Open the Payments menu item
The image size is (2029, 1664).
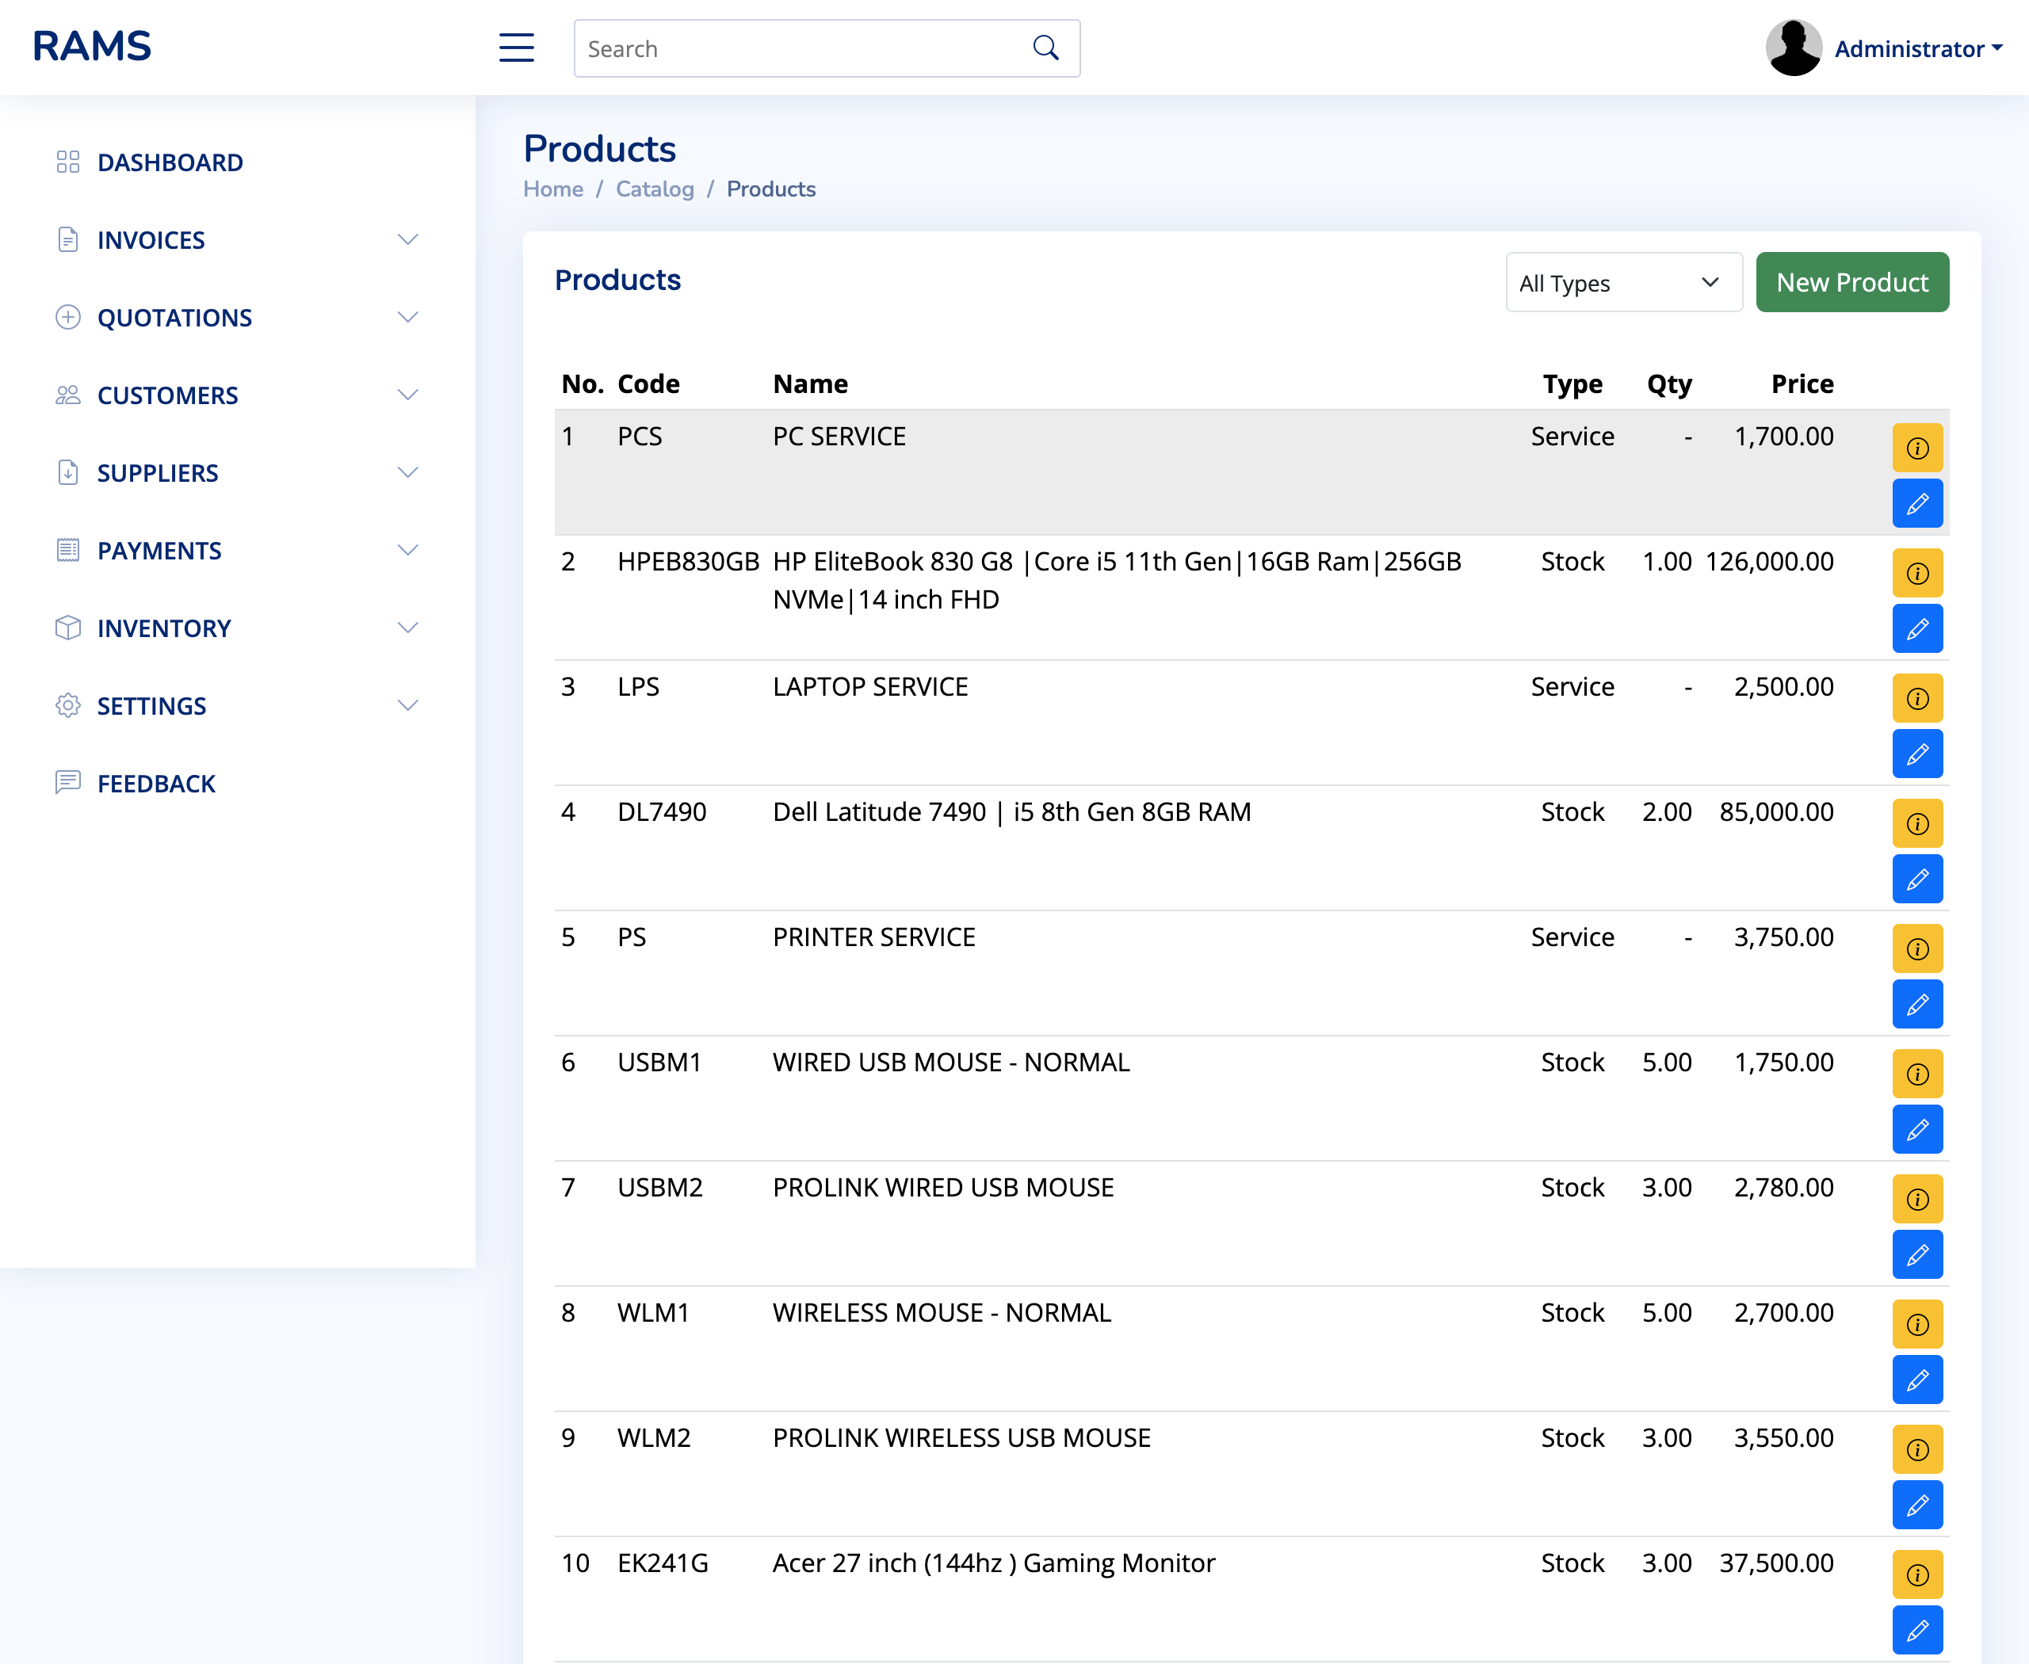[x=159, y=550]
